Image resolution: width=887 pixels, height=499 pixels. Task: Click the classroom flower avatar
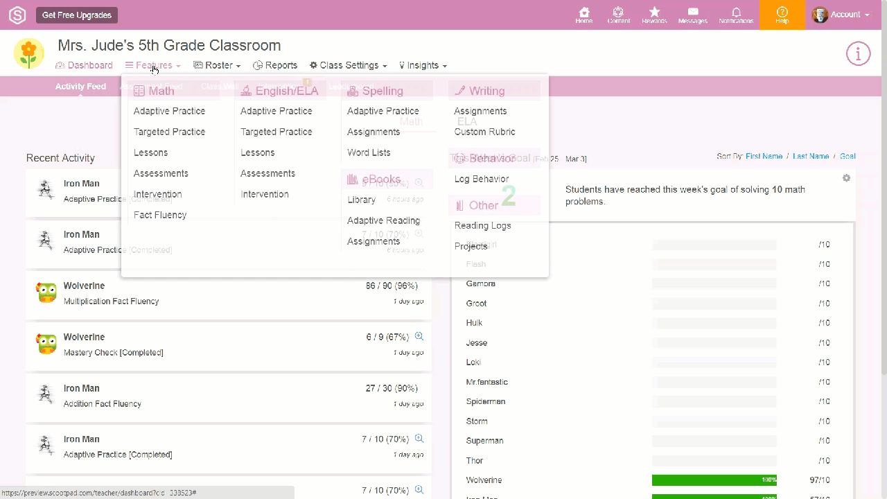coord(29,53)
